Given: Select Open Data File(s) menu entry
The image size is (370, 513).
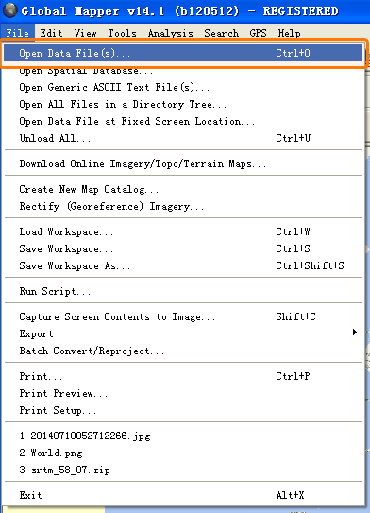Looking at the screenshot, I should coord(183,53).
